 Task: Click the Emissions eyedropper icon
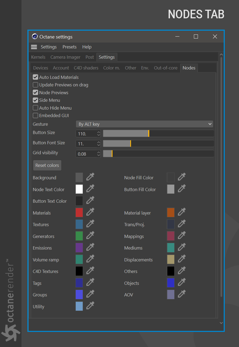(x=90, y=247)
